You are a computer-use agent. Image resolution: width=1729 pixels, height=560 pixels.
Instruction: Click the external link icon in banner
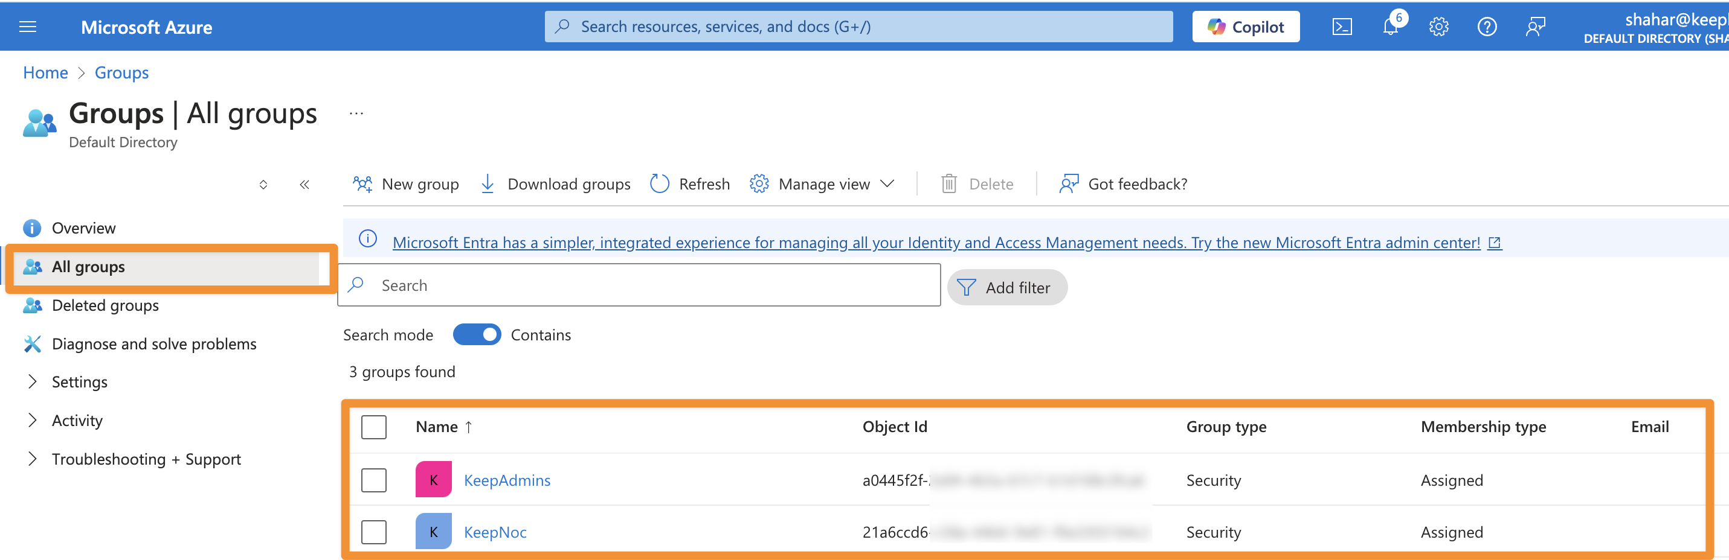click(x=1495, y=243)
